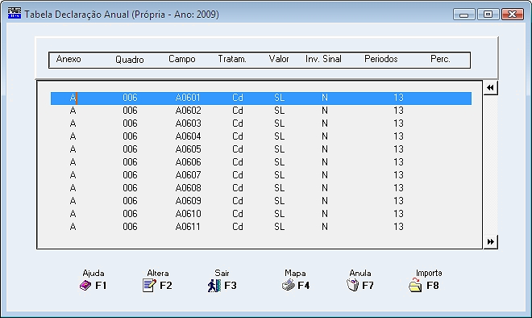Click the F8 shortcut text

433,286
